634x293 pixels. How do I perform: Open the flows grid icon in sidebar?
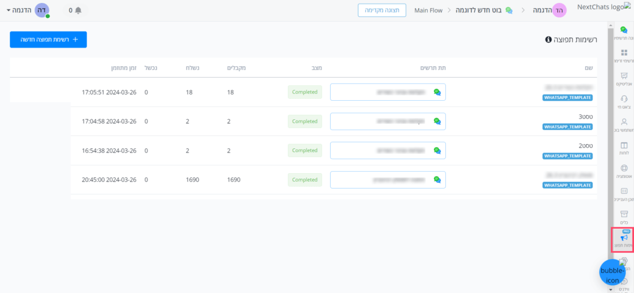point(623,53)
